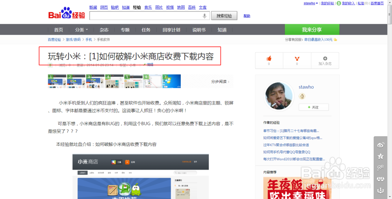
Task: Expand 分步阅读 step-by-step reading
Action: [220, 81]
